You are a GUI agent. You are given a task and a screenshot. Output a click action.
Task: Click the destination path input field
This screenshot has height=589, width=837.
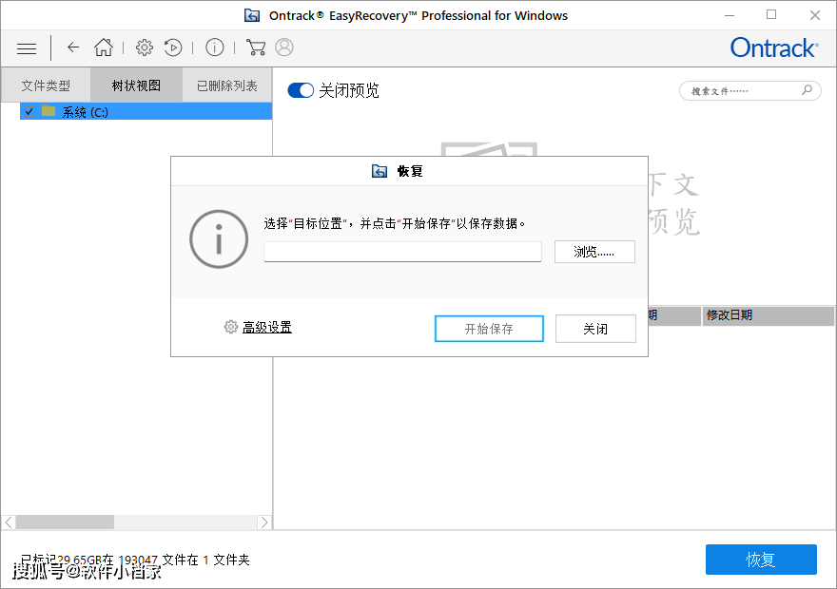[402, 252]
